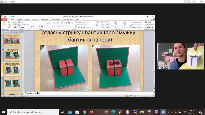The height and width of the screenshot is (115, 205).
Task: Open the Select (Выделить) dropdown
Action: (149, 27)
